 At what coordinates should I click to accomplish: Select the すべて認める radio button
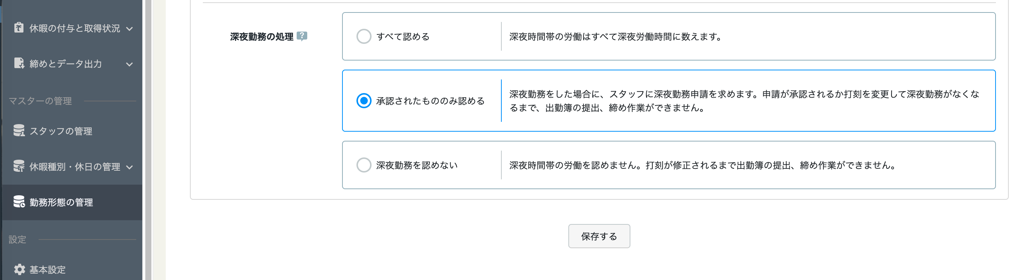364,36
